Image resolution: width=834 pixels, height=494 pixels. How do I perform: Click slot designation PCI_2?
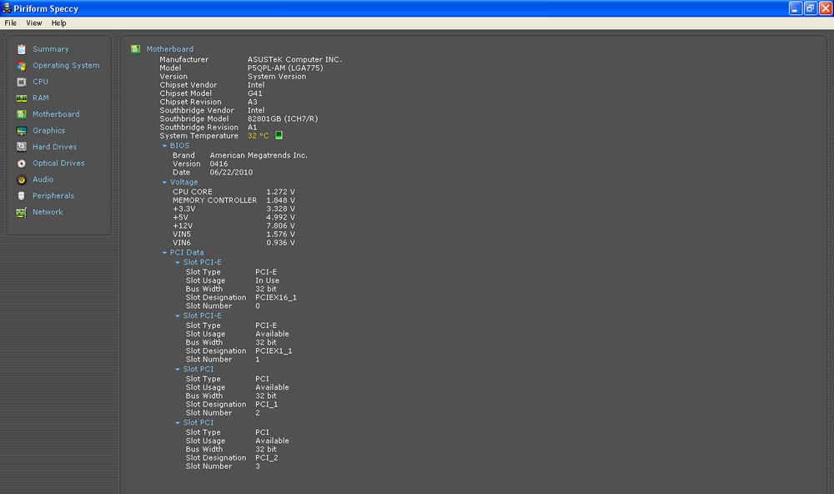pyautogui.click(x=267, y=458)
